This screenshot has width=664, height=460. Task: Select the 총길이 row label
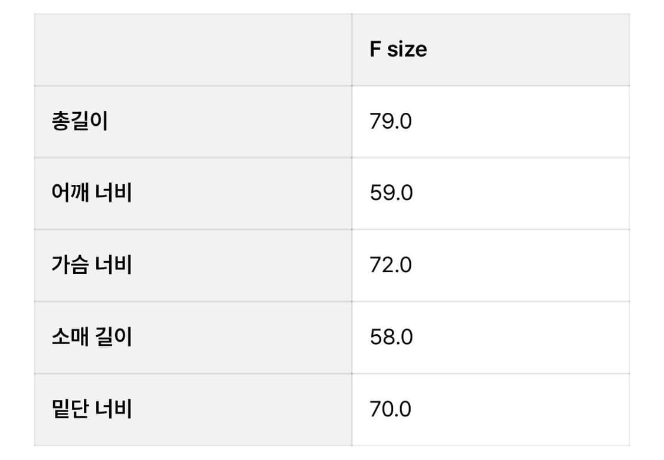pyautogui.click(x=80, y=122)
